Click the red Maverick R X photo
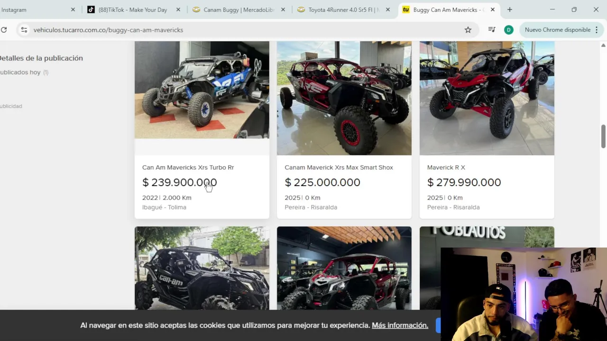 [x=487, y=98]
